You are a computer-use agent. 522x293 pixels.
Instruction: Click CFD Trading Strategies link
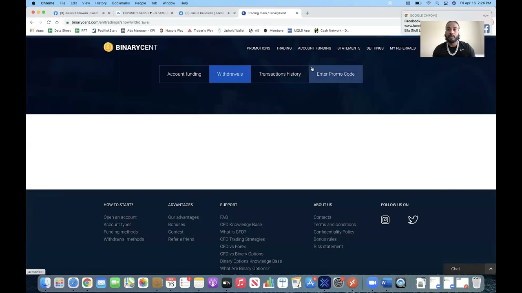point(242,239)
